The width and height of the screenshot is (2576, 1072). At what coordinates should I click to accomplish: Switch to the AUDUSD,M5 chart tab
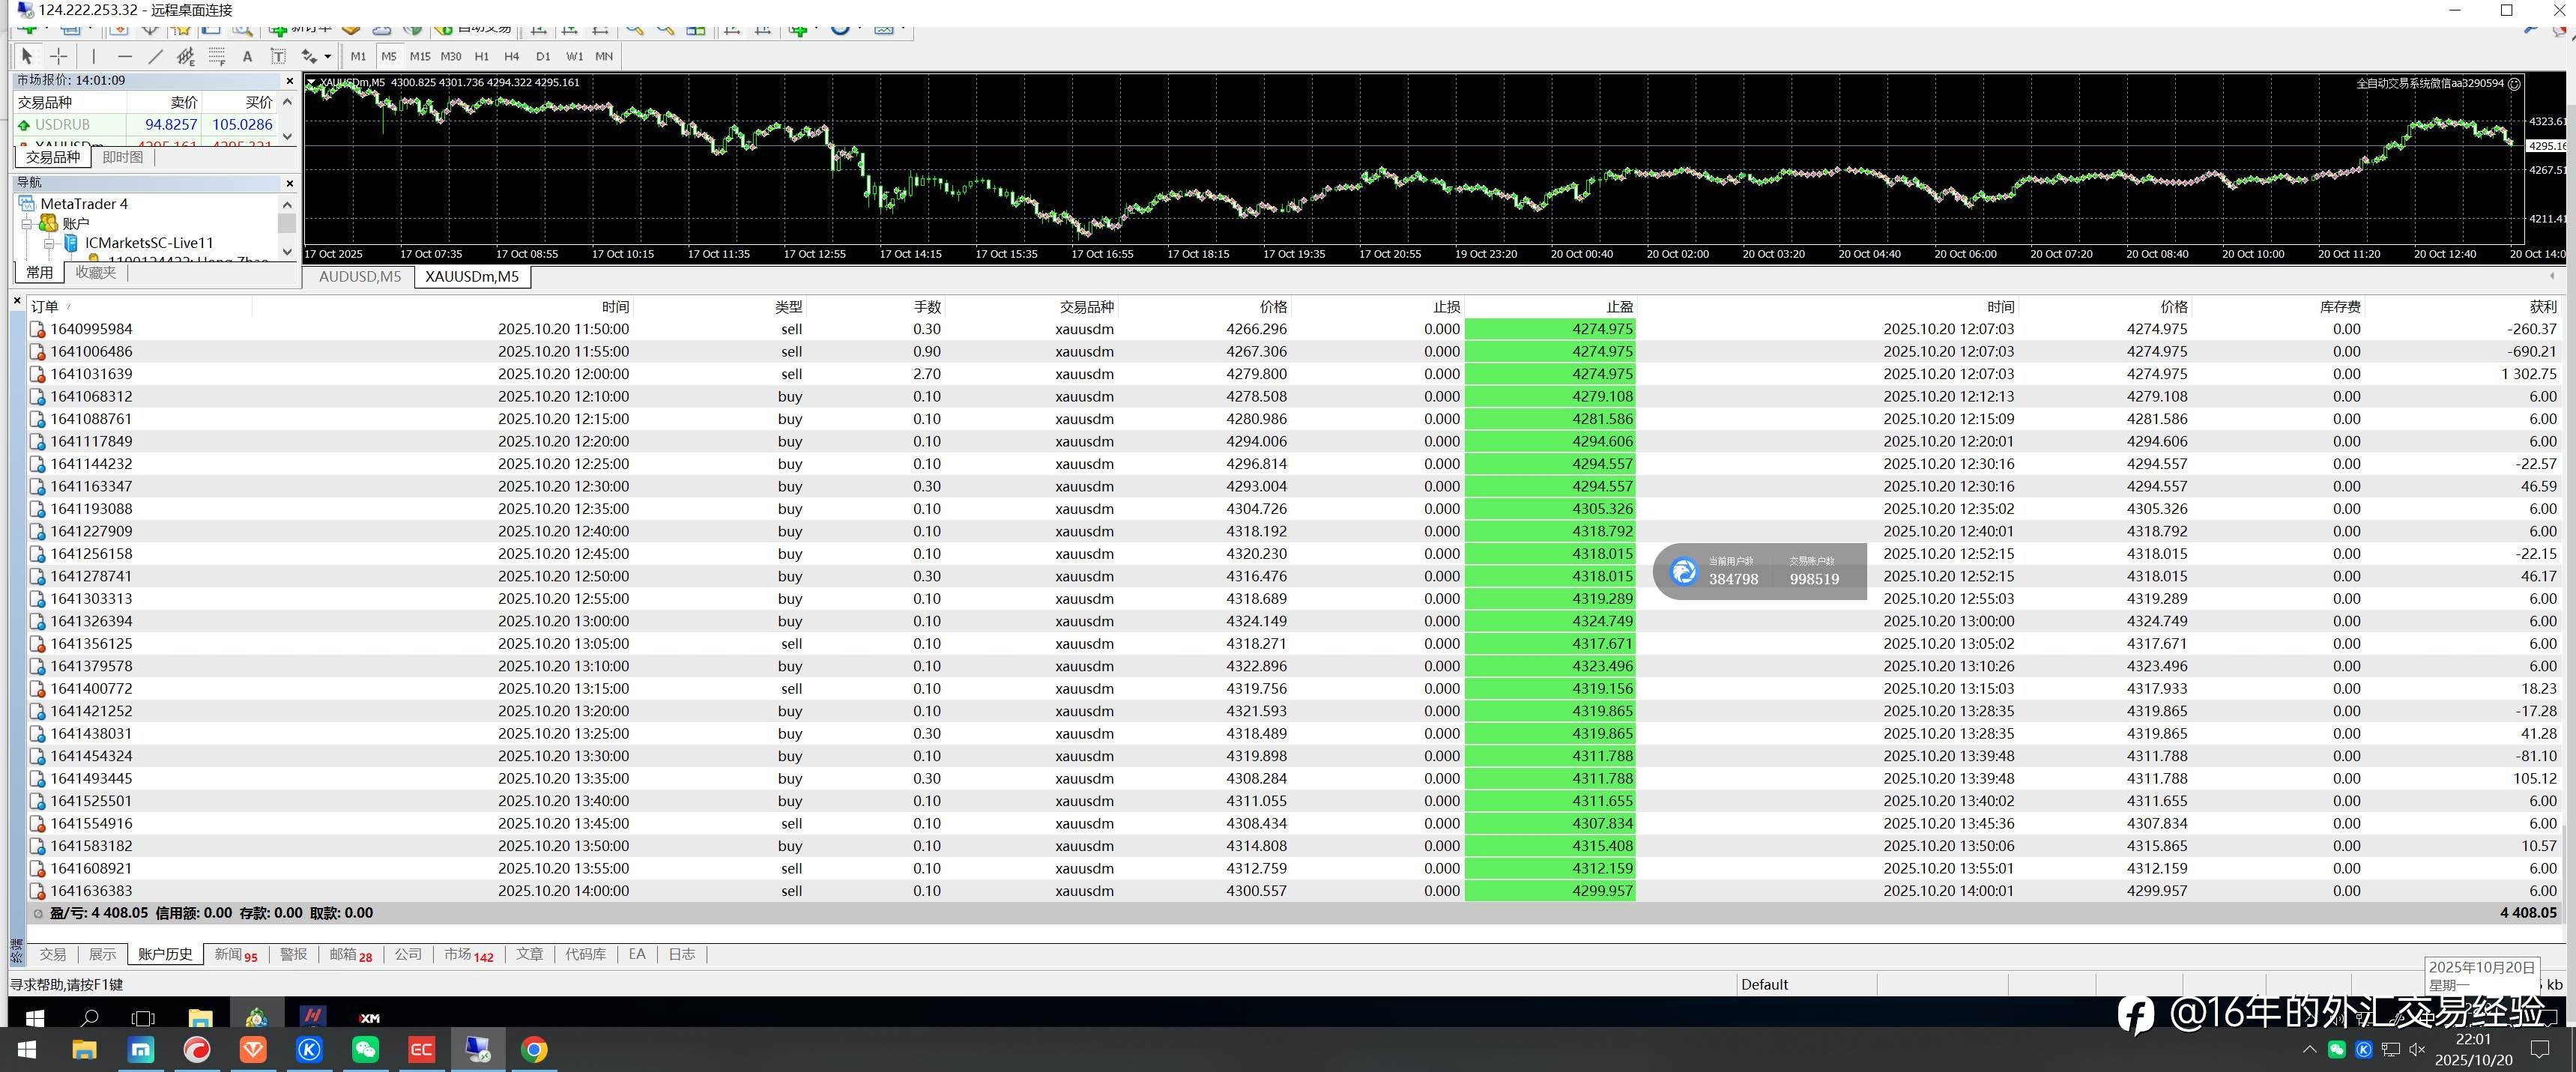tap(359, 277)
